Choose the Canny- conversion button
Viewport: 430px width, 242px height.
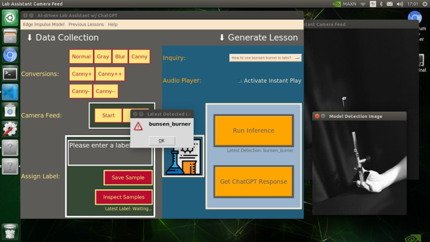click(80, 91)
